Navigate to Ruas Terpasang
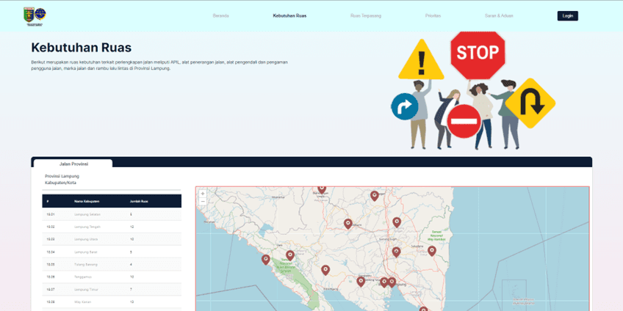This screenshot has width=623, height=311. (366, 16)
